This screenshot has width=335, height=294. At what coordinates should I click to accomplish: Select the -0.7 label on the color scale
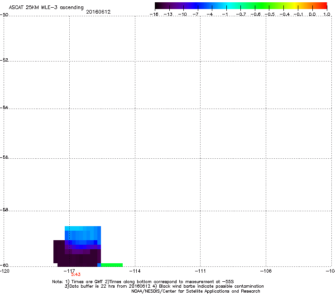coord(241,14)
